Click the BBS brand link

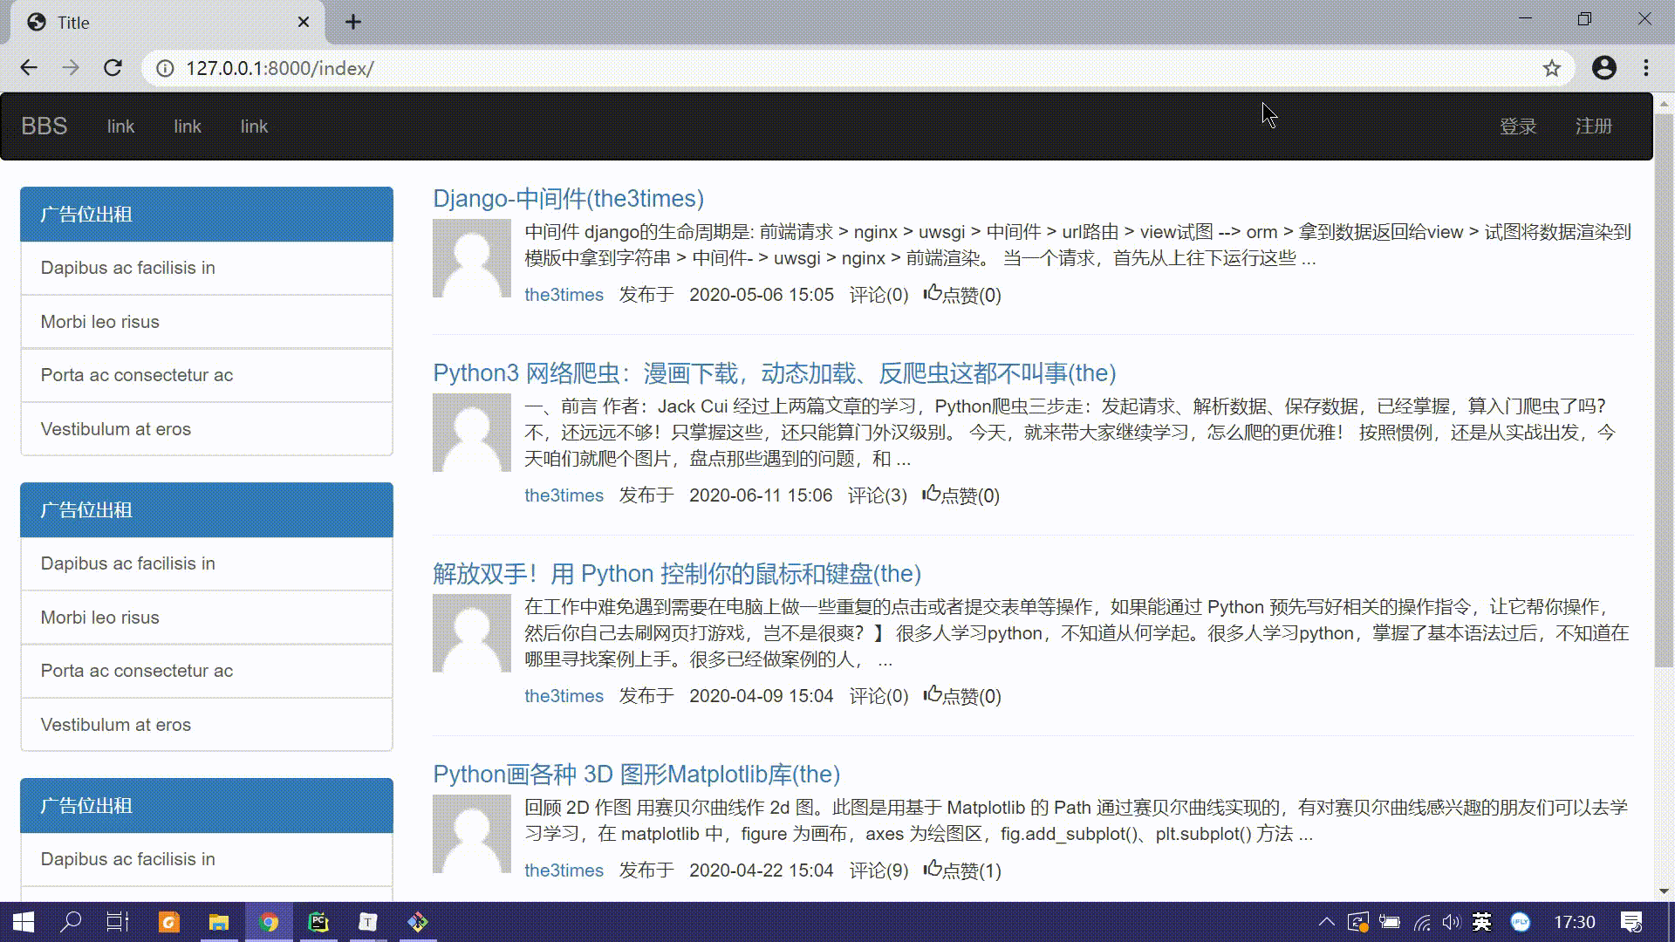click(44, 126)
